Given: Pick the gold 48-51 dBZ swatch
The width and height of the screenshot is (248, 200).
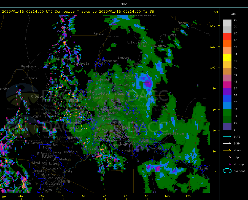Looking at the screenshot, I should (227, 64).
